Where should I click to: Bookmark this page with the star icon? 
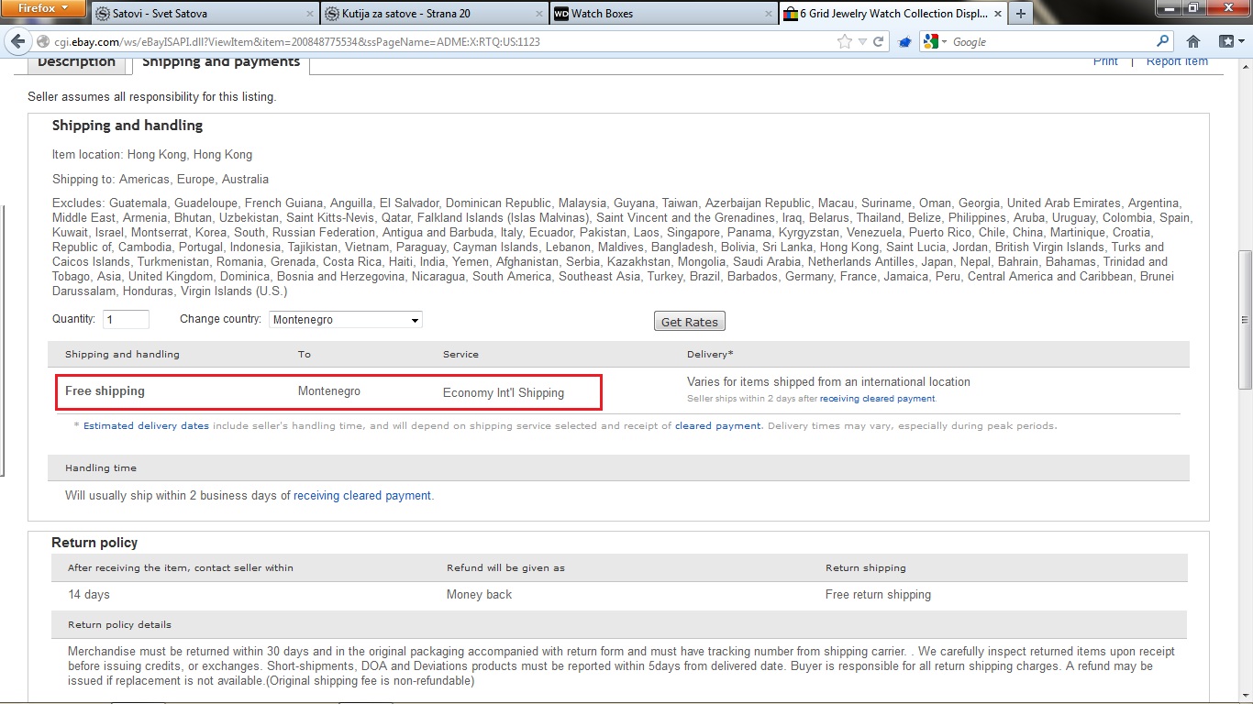(x=844, y=42)
